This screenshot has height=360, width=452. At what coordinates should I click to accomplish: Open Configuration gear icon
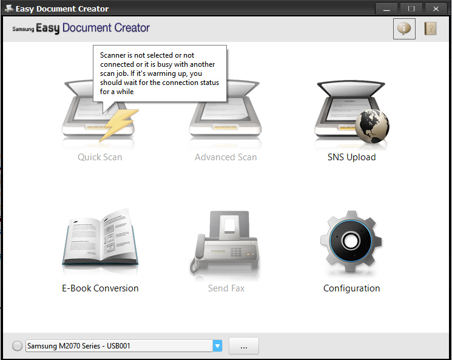point(351,241)
